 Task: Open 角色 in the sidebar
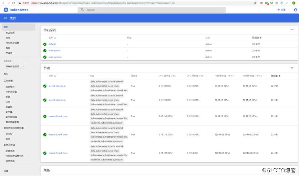coord(8,48)
